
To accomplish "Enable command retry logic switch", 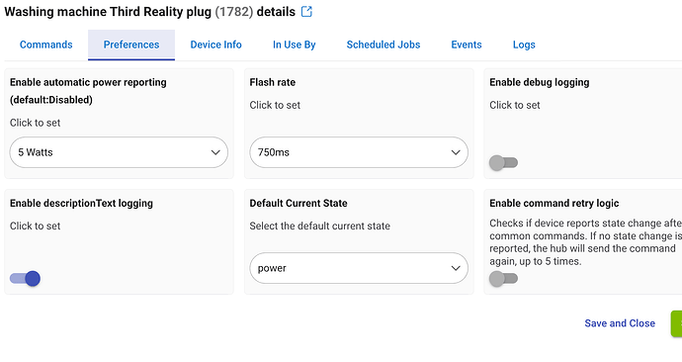I will (503, 279).
